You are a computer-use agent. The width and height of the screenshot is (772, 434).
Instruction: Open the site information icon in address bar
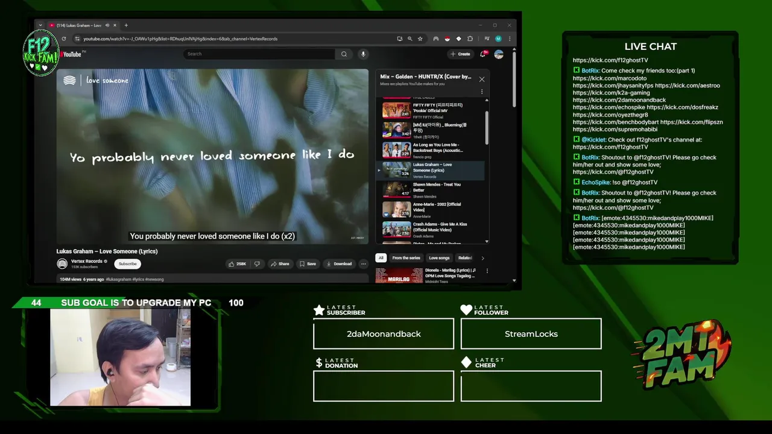tap(77, 39)
